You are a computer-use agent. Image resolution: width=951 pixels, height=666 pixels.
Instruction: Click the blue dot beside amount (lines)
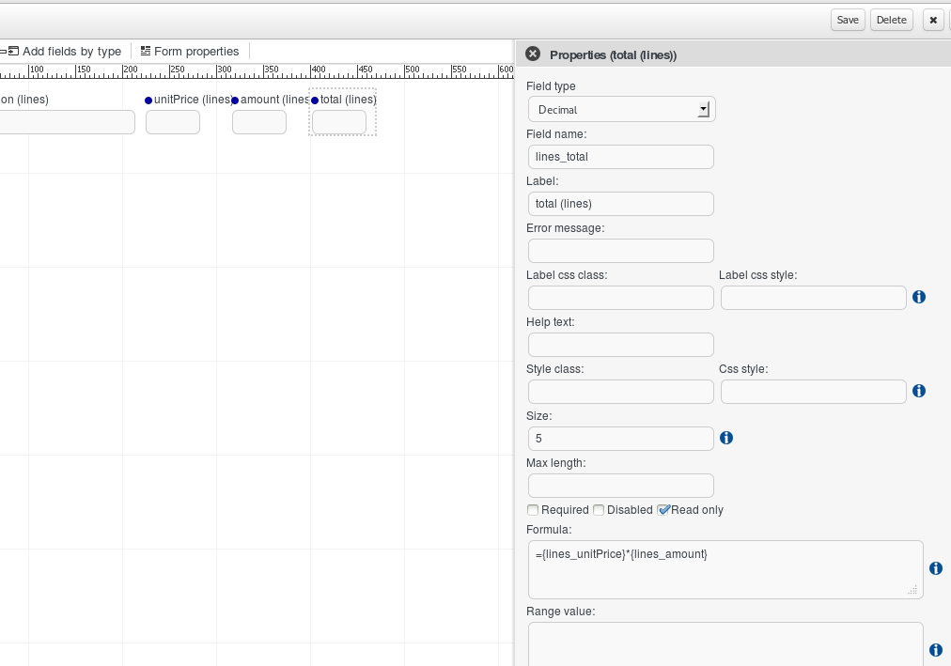(x=234, y=99)
